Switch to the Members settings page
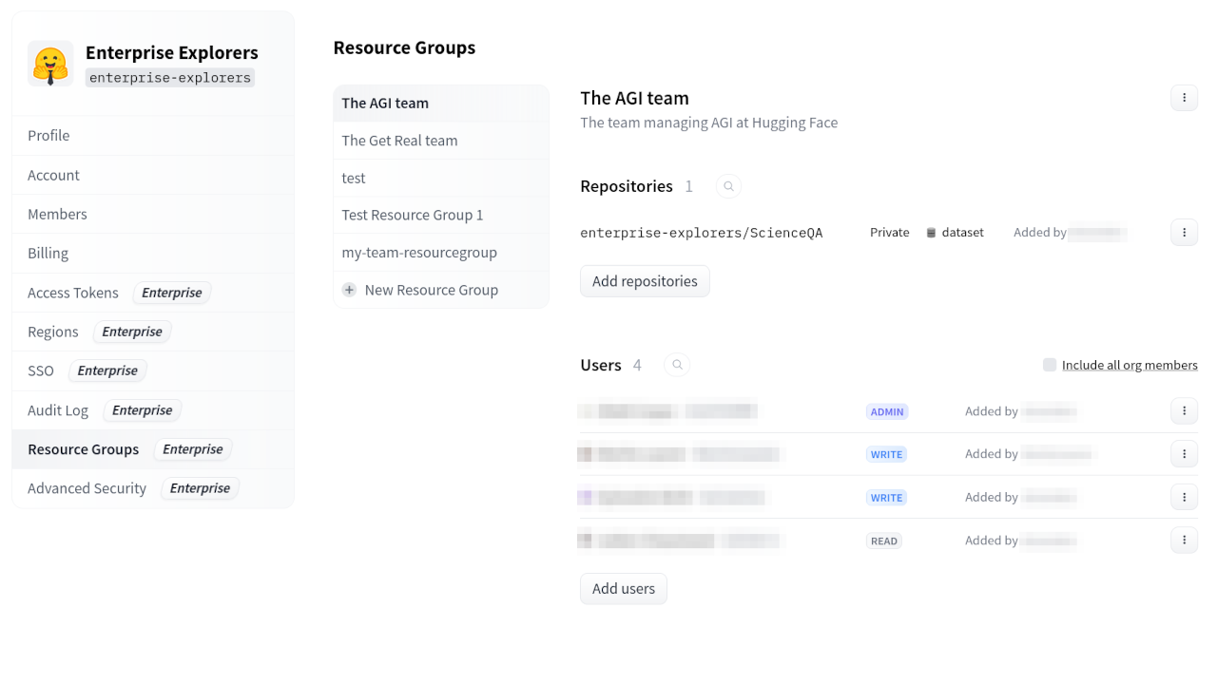The width and height of the screenshot is (1217, 684). point(57,214)
